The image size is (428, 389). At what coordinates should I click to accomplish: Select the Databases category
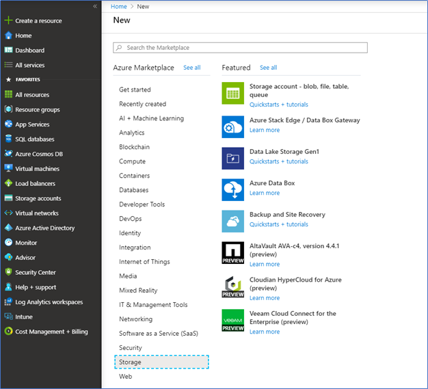(134, 190)
